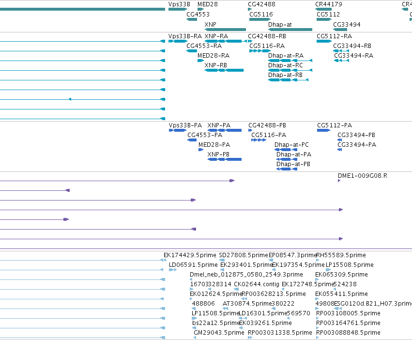The image size is (412, 340).
Task: Click transcript XNP-RA label
Action: click(216, 36)
